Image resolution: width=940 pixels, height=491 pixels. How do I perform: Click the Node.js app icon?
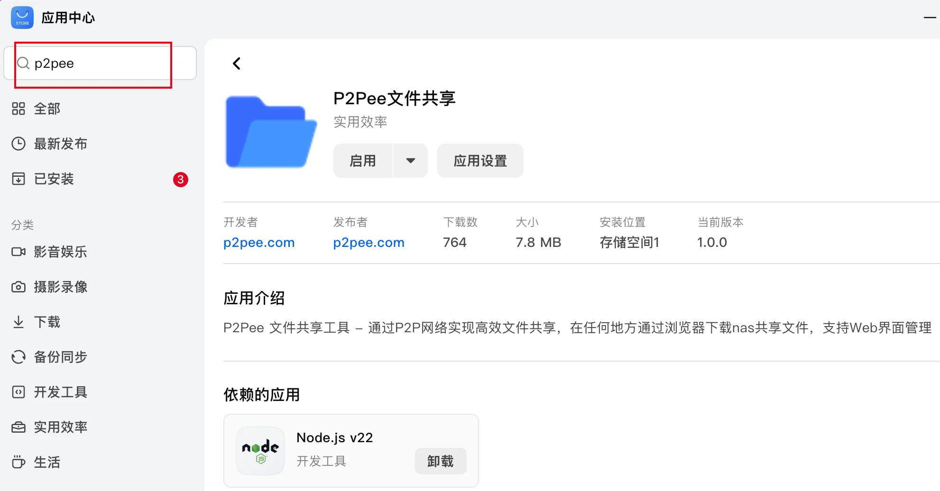click(x=260, y=451)
